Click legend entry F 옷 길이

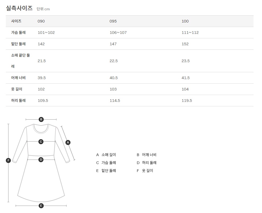tap(145, 171)
